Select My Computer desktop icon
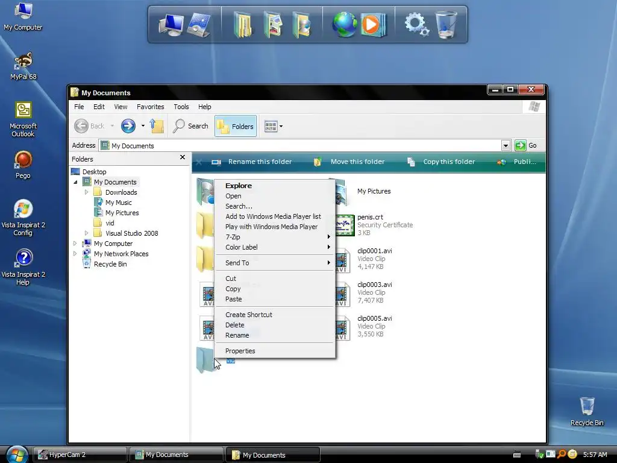The image size is (617, 463). coord(23,16)
